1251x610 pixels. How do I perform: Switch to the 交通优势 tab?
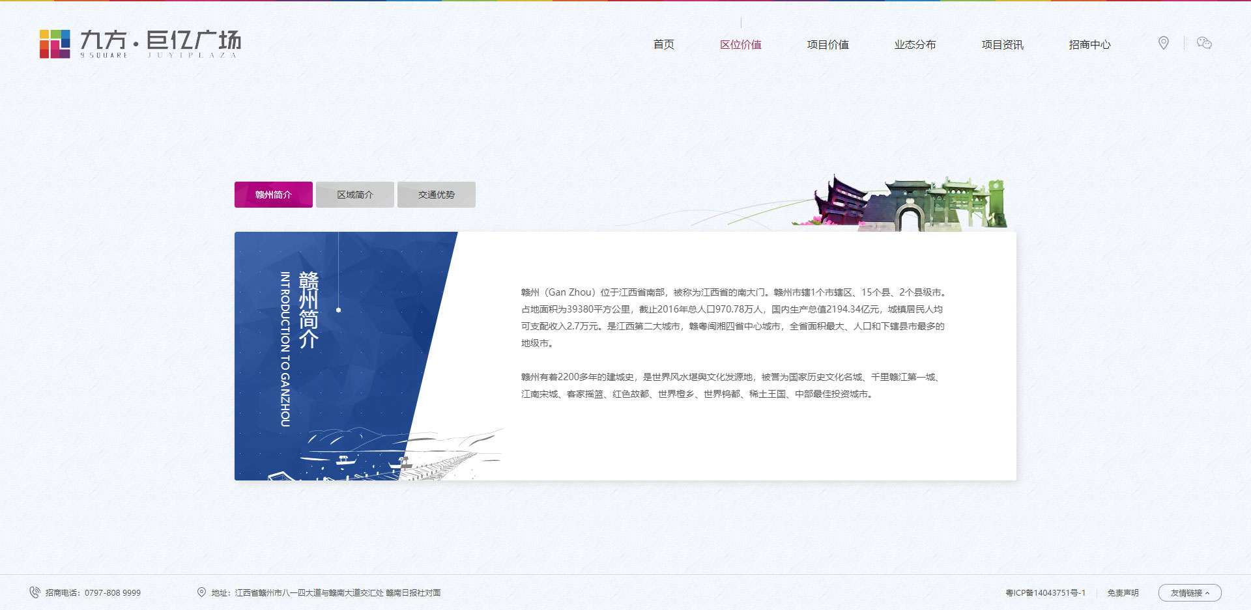[436, 194]
